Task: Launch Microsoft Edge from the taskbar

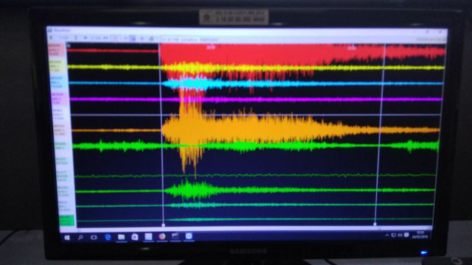Action: click(x=108, y=237)
